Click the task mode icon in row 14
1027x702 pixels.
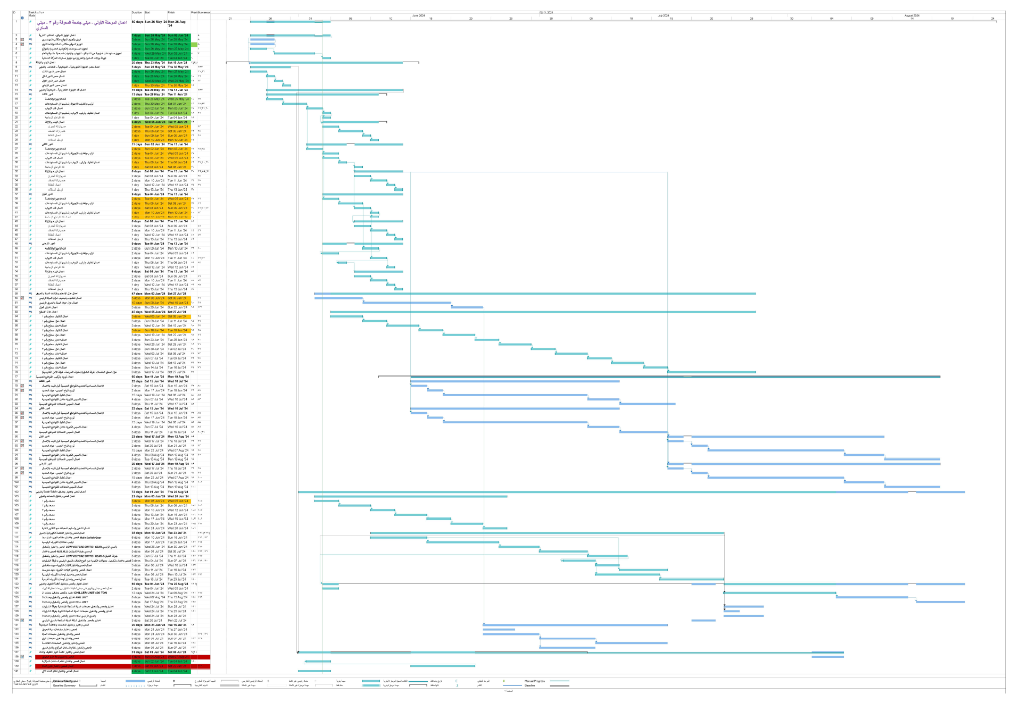click(30, 90)
